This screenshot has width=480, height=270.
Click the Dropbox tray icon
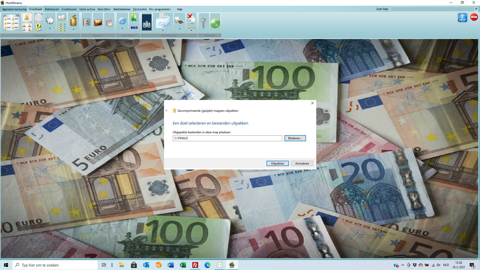(415, 265)
